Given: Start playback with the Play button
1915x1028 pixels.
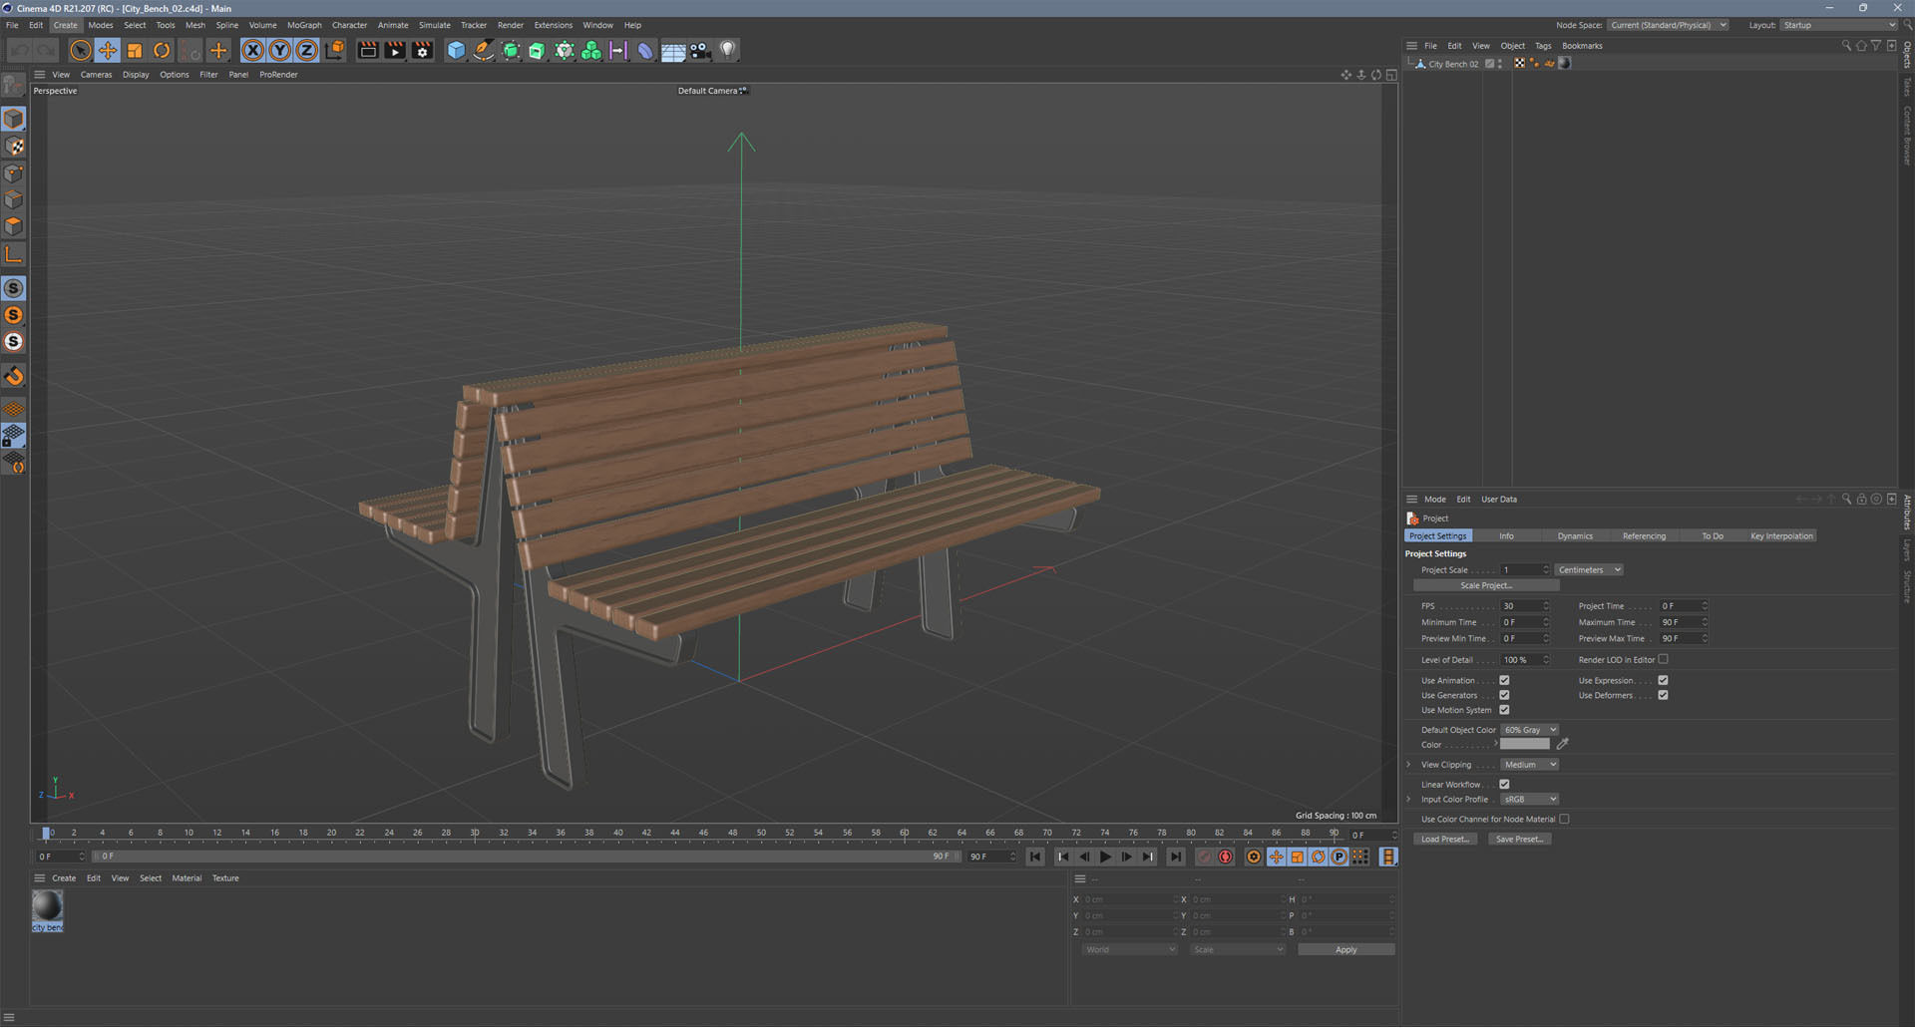Looking at the screenshot, I should click(1105, 857).
